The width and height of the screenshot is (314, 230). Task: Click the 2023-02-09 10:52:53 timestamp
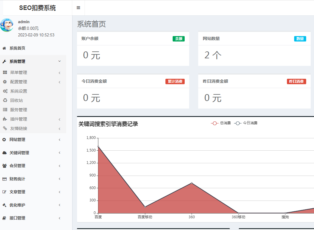pyautogui.click(x=36, y=35)
